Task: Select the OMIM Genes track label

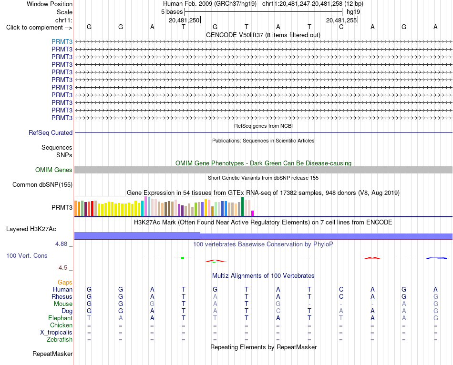Action: tap(54, 170)
